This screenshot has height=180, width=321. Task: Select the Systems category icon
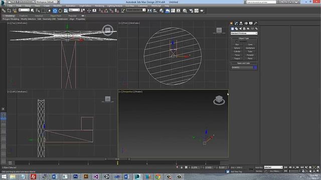256,29
